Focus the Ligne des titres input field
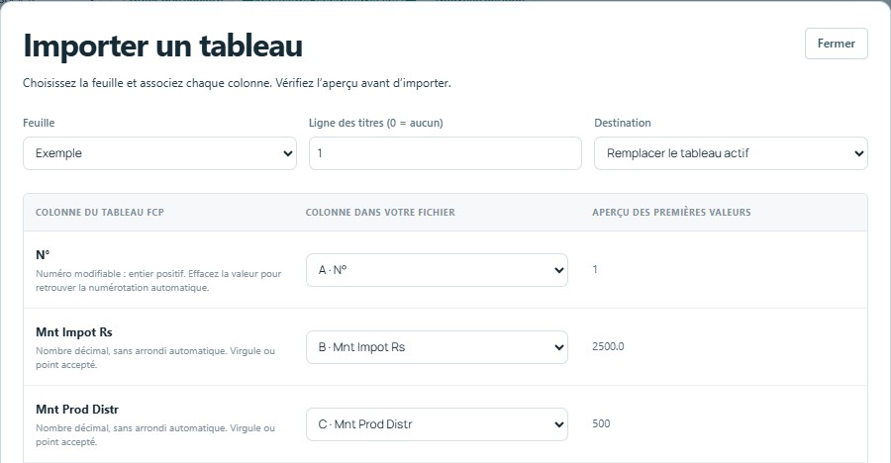Screen dimensions: 891x463 pos(445,153)
